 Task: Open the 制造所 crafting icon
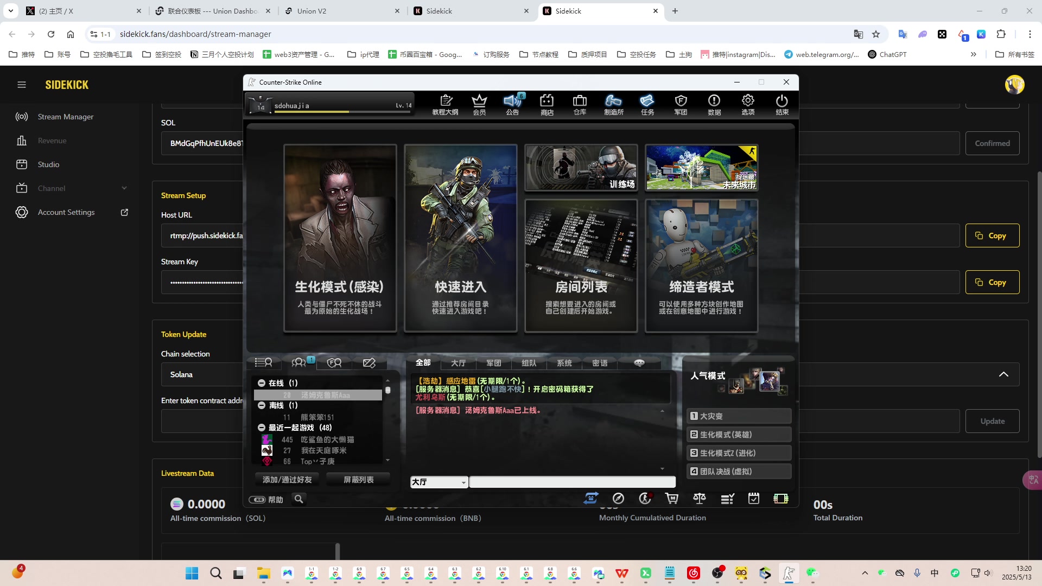click(614, 105)
